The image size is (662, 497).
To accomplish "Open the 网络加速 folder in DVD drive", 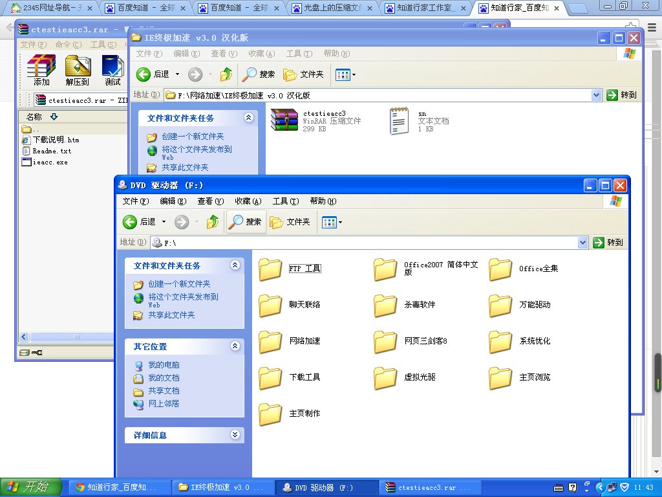I will (271, 341).
